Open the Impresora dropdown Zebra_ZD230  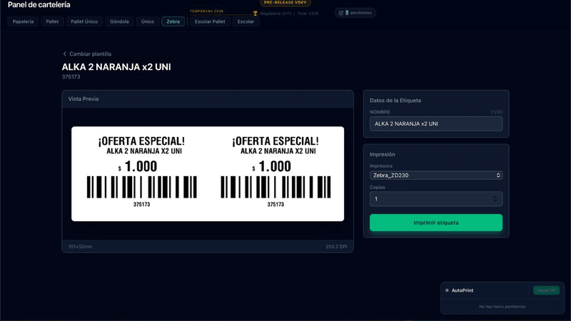point(436,175)
